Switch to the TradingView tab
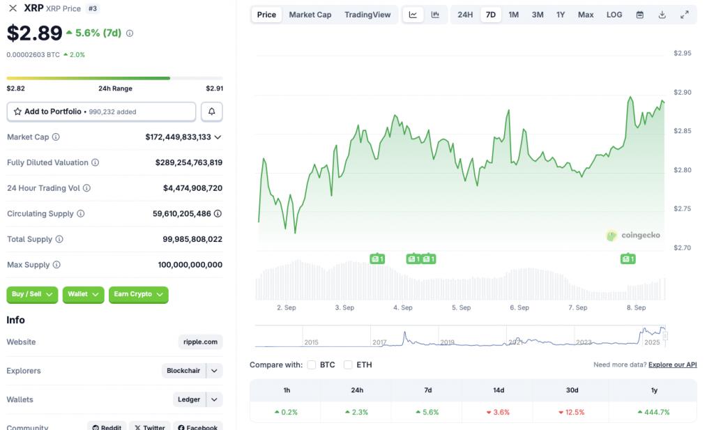This screenshot has height=430, width=714. pyautogui.click(x=367, y=14)
